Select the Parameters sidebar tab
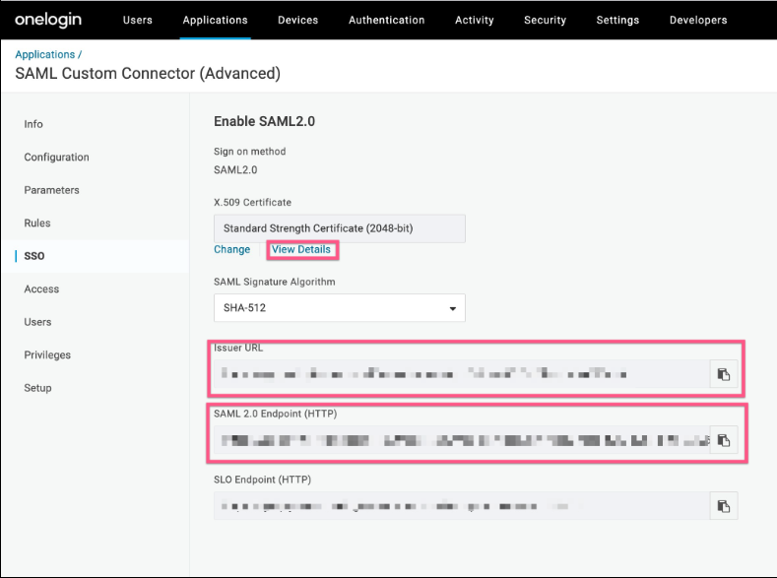The image size is (777, 578). tap(51, 190)
